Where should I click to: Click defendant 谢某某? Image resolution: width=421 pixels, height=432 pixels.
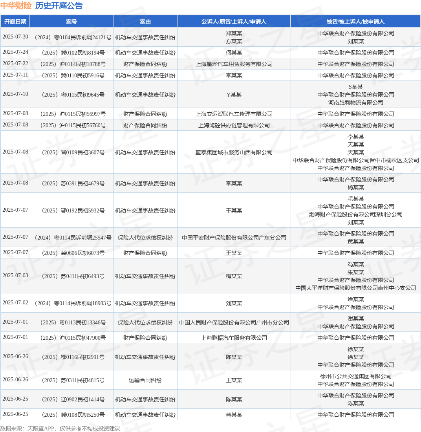click(x=356, y=319)
